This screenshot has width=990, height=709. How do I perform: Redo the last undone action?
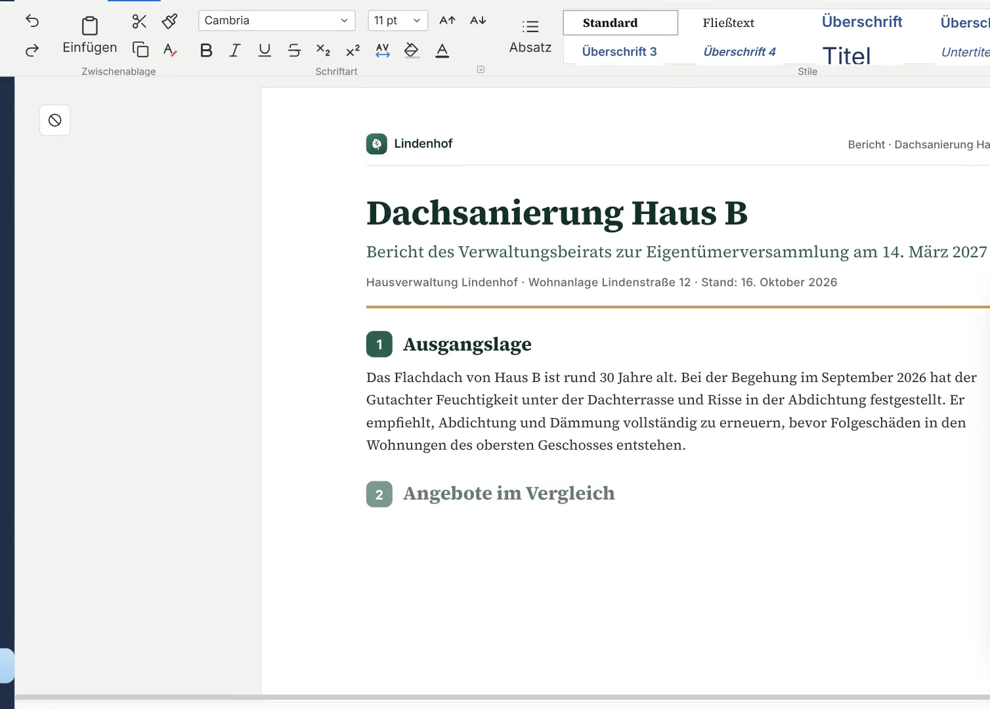[32, 50]
